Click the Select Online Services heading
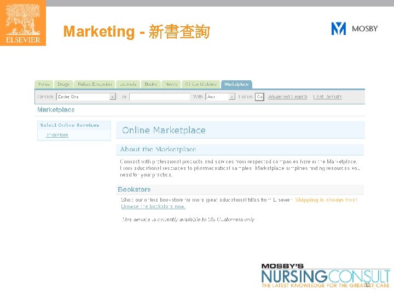 (69, 125)
